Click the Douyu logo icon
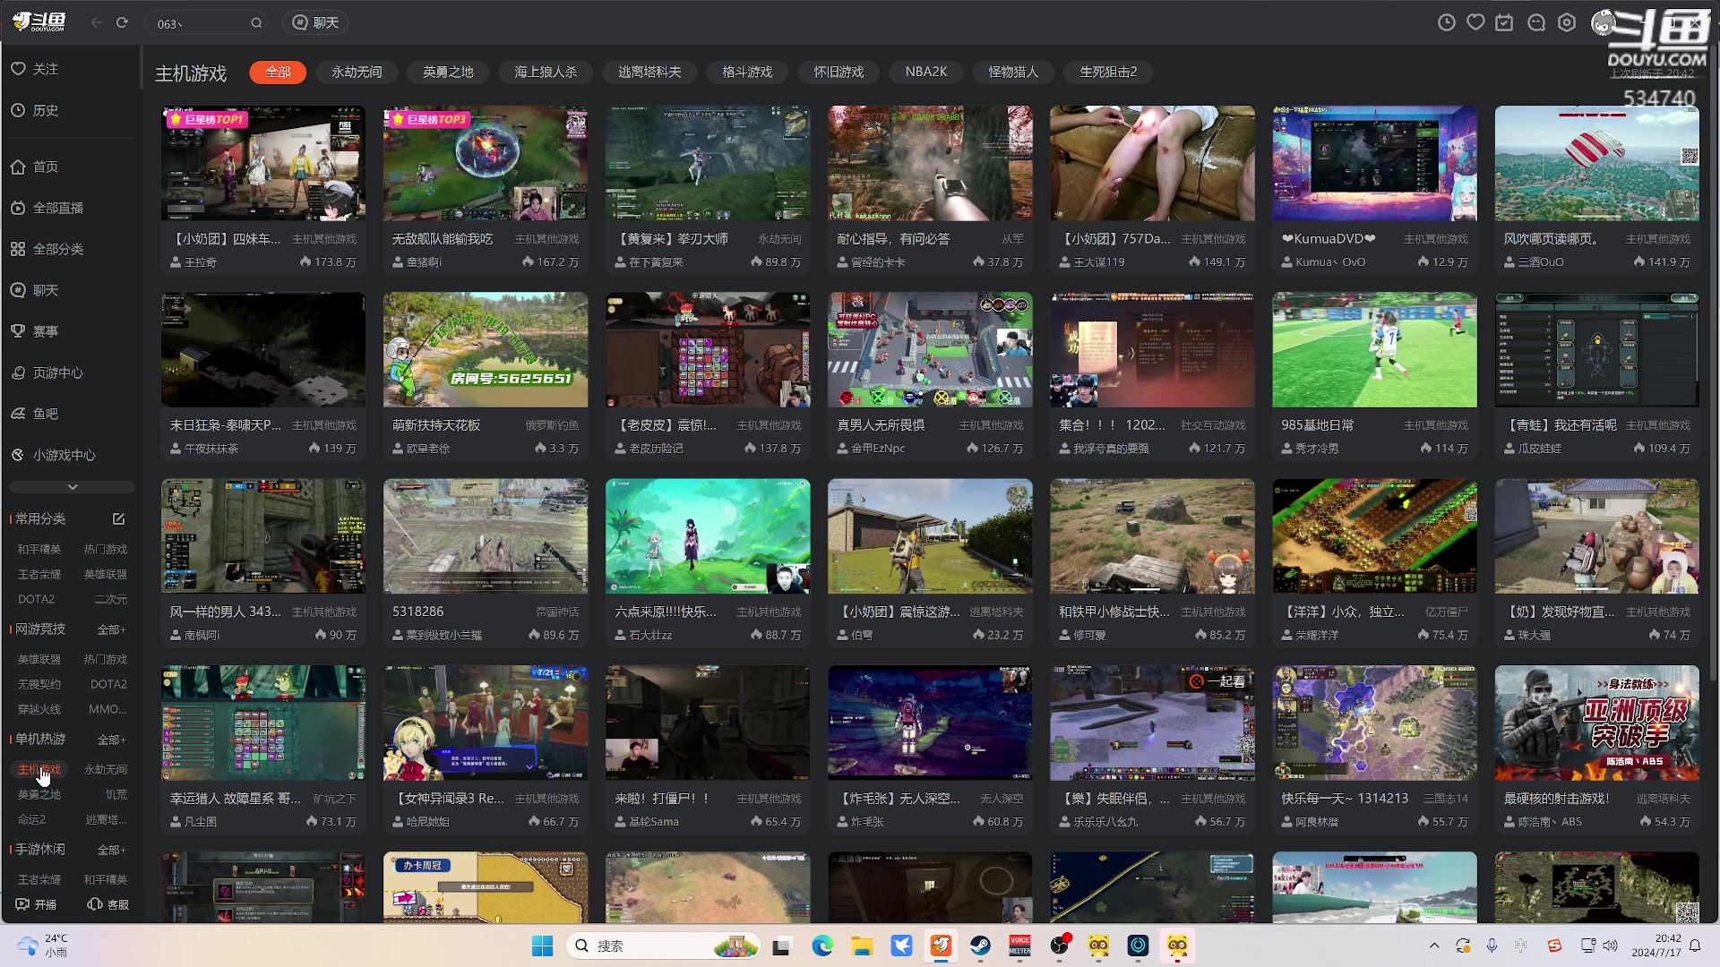 39,22
